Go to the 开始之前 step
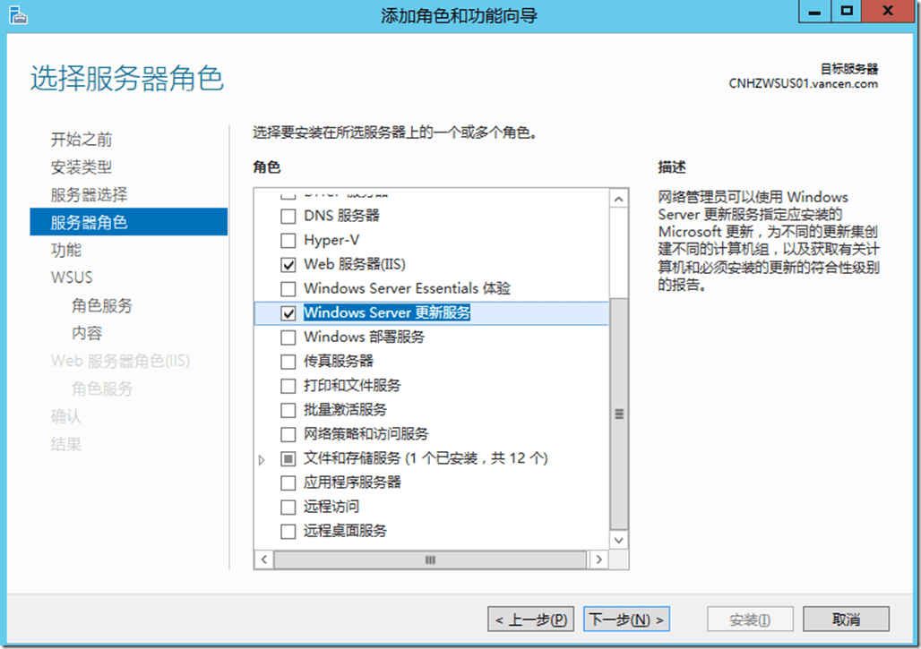 pos(81,140)
